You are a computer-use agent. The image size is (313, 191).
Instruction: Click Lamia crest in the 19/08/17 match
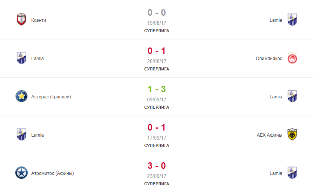pos(292,20)
